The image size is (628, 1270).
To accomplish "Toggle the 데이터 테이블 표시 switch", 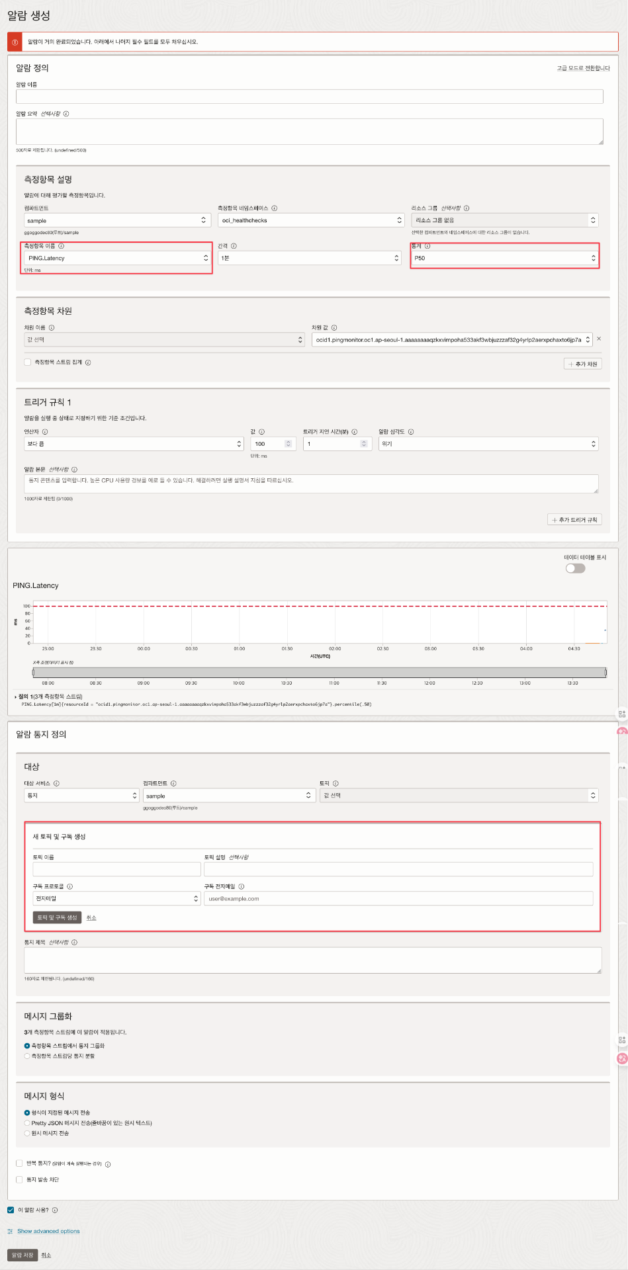I will tap(575, 568).
